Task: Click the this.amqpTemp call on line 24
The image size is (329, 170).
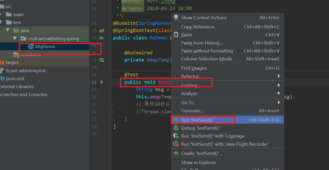Action: click(154, 97)
